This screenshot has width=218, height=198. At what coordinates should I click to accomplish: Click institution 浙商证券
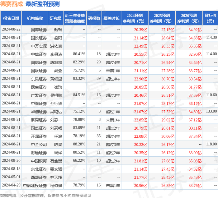point(39,120)
